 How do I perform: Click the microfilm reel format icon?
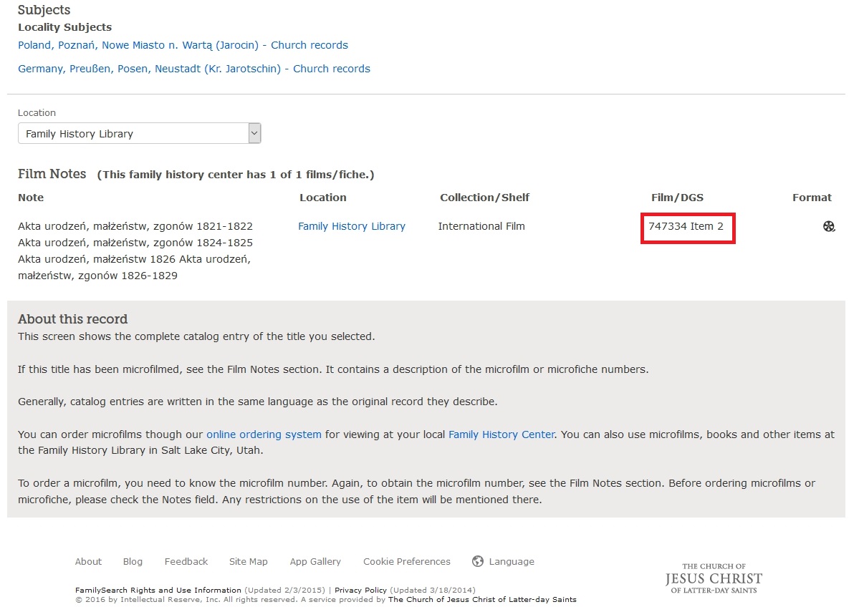[x=829, y=227]
